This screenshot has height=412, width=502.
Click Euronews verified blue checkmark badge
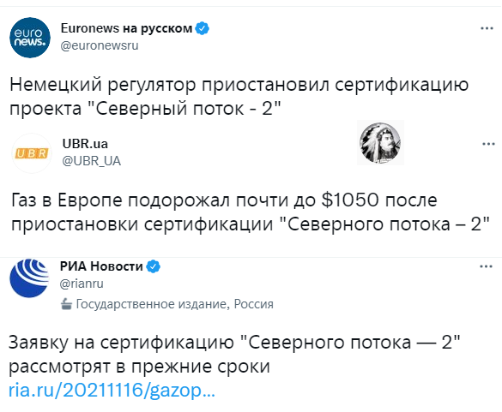tap(202, 28)
